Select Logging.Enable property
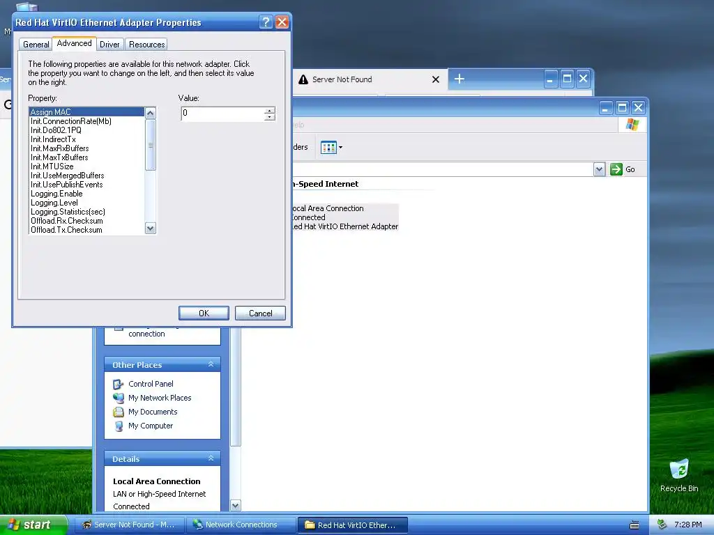 point(86,194)
